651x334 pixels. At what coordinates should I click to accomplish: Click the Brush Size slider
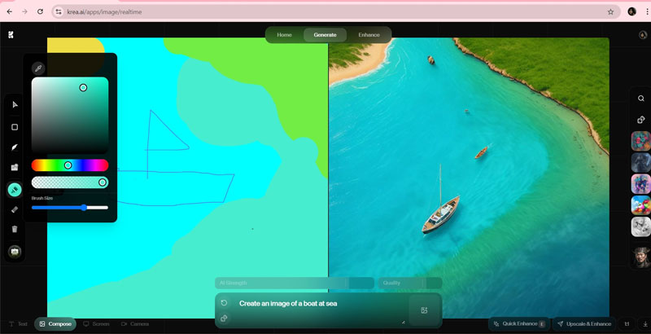click(69, 208)
